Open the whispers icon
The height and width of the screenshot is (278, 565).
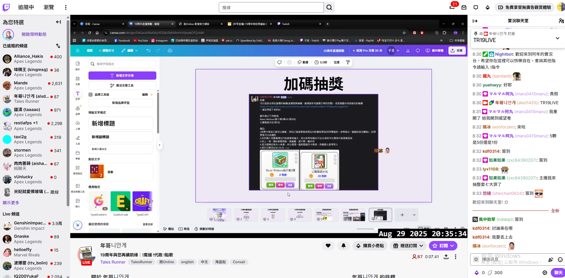476,7
